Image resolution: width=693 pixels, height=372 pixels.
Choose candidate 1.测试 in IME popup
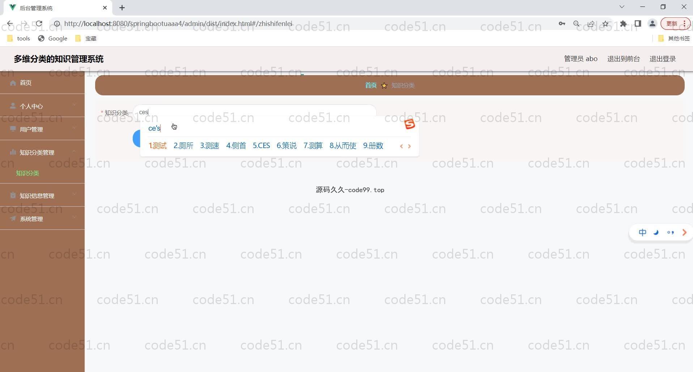[x=158, y=146]
